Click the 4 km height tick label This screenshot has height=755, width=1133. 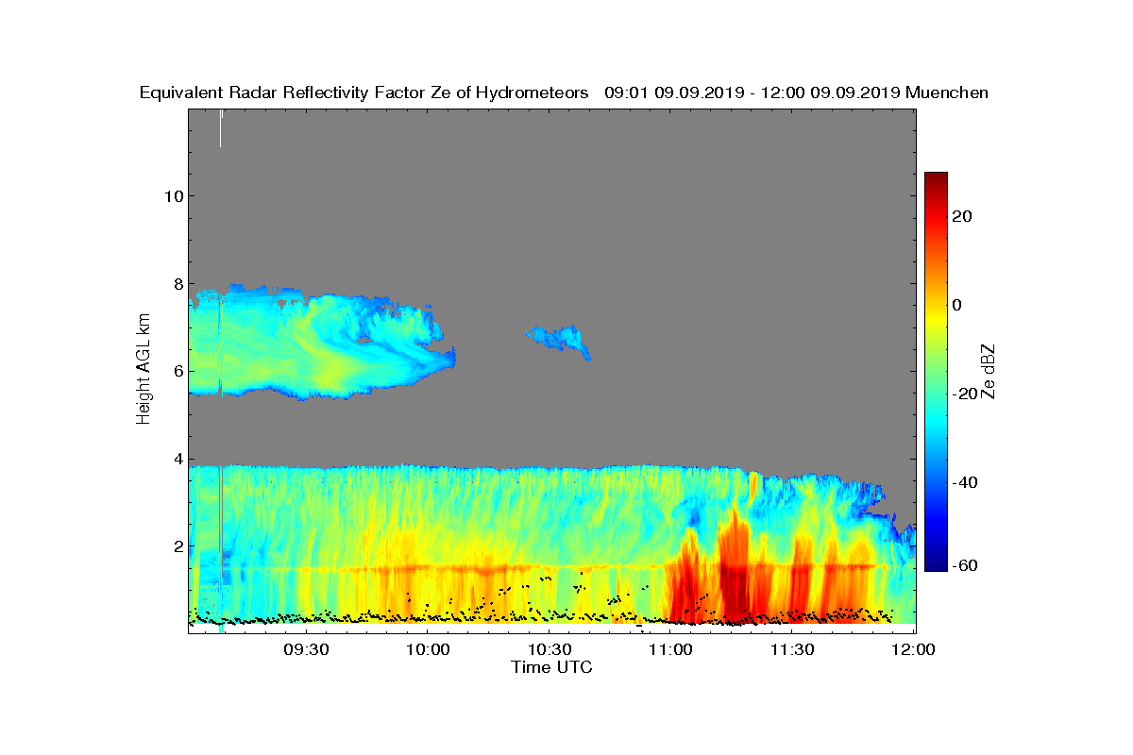(x=178, y=459)
